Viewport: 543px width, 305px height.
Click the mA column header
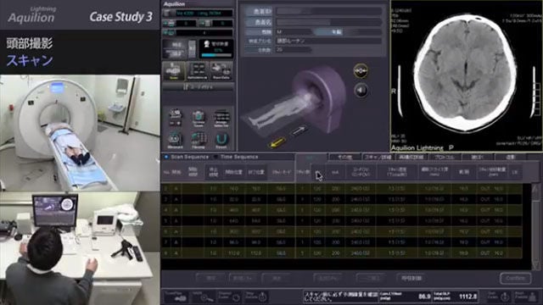coord(335,172)
